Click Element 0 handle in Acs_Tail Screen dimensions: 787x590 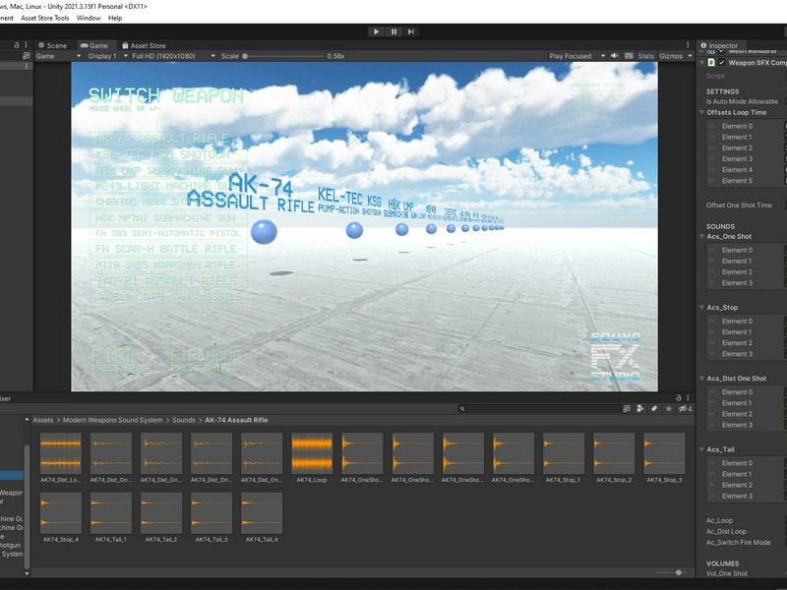[711, 463]
